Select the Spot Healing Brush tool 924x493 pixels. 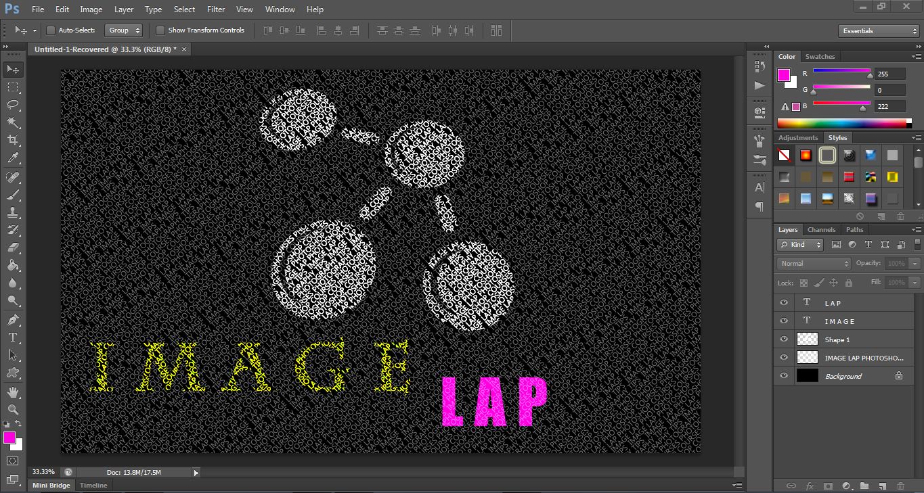click(13, 177)
